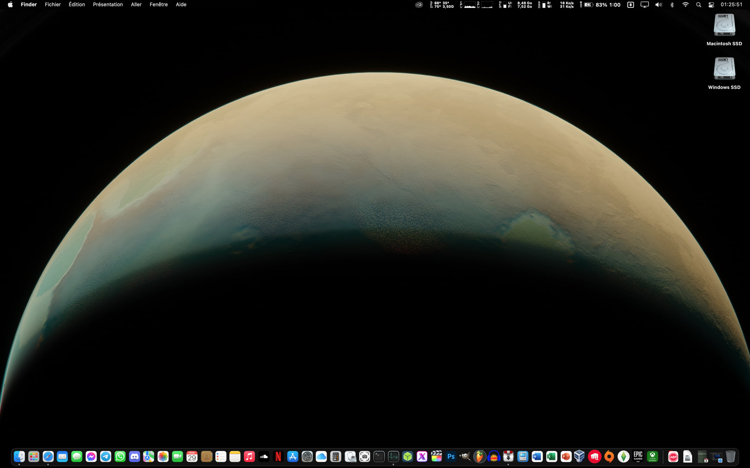The height and width of the screenshot is (468, 750).
Task: Open Photos from the Dock
Action: pyautogui.click(x=163, y=456)
